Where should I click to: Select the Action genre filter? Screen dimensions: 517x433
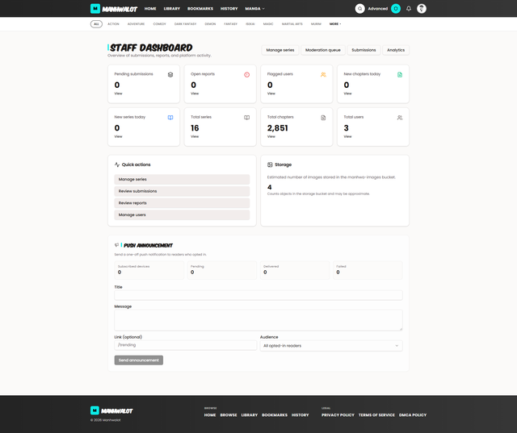point(113,23)
